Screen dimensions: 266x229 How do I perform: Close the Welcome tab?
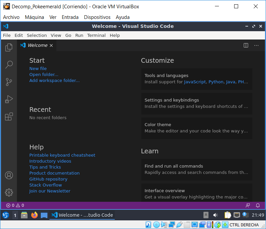pos(51,45)
